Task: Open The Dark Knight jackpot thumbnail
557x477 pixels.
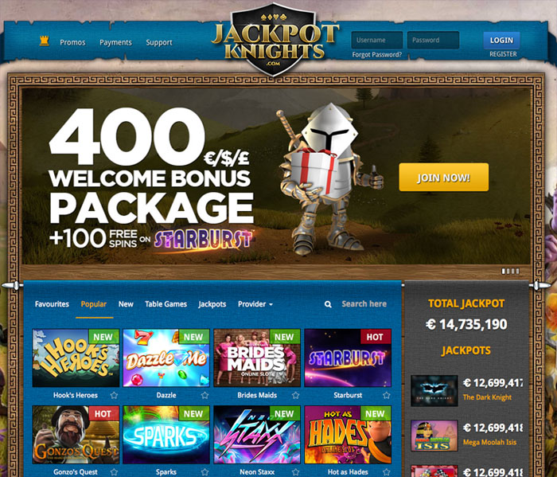Action: (x=434, y=391)
